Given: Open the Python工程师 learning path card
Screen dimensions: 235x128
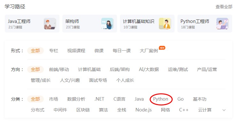Looking at the screenshot, I should click(x=205, y=24).
